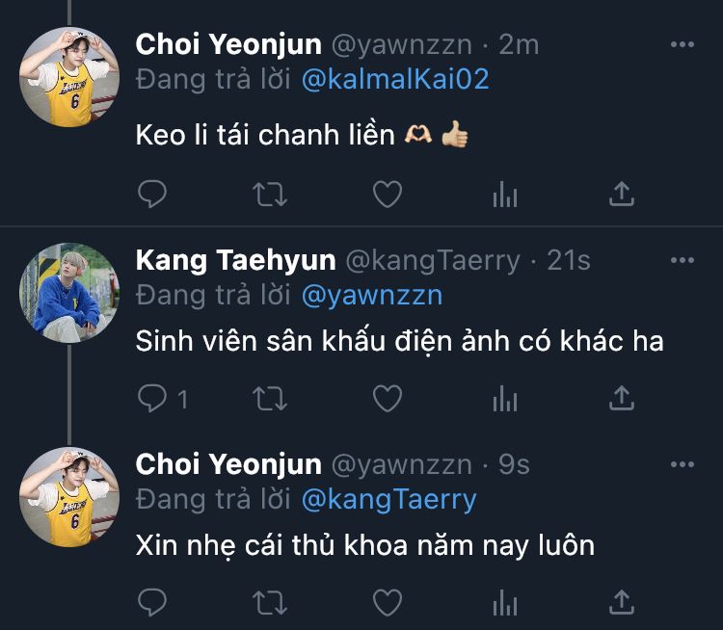Reply to the 'Xin nhẹ cái thủ khoa' tweet
This screenshot has width=723, height=630.
point(151,602)
